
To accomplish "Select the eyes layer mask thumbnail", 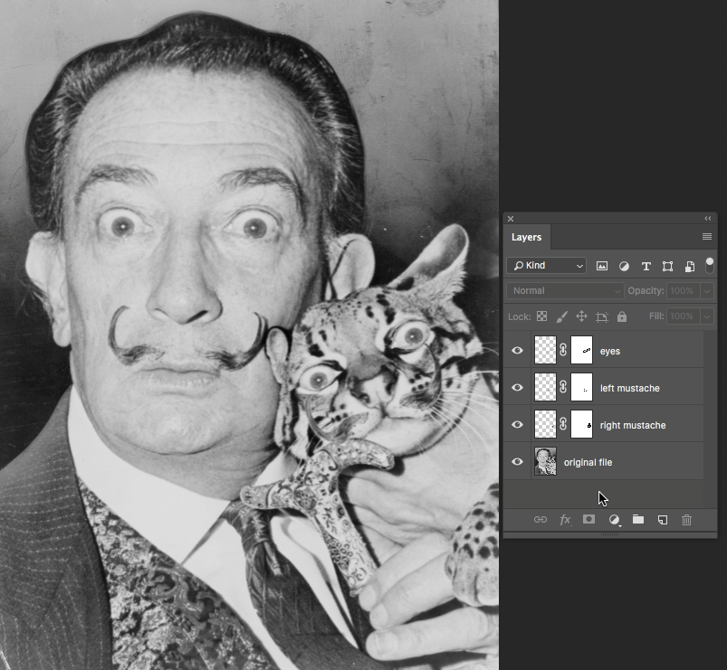I will click(582, 351).
